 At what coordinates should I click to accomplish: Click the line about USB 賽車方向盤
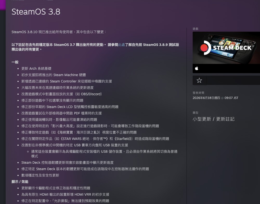(75, 145)
